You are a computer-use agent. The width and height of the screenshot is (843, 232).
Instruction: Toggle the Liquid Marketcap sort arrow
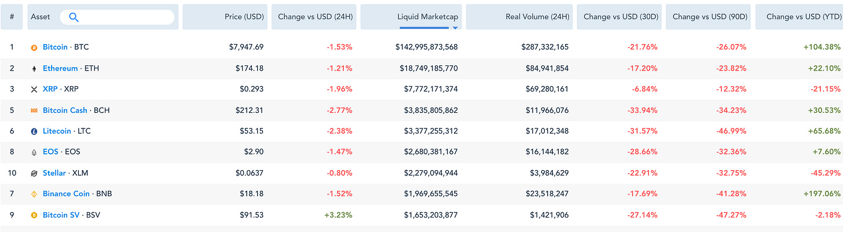pyautogui.click(x=455, y=27)
